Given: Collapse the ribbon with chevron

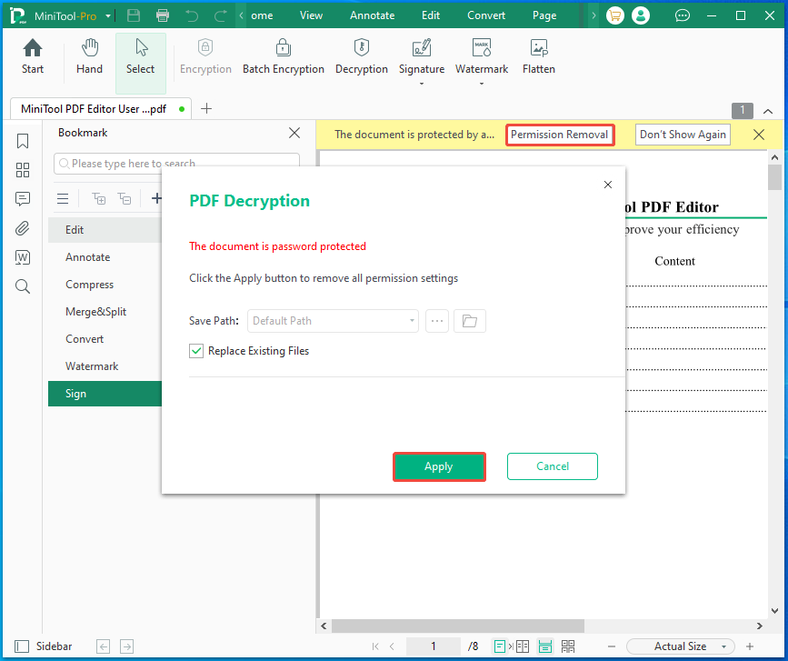Looking at the screenshot, I should pyautogui.click(x=768, y=111).
